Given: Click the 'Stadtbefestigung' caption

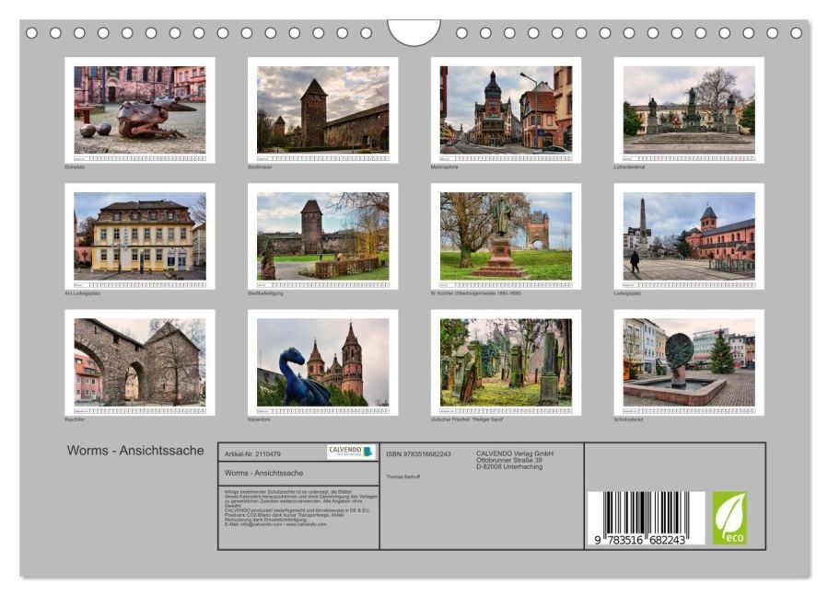Looking at the screenshot, I should 265,293.
